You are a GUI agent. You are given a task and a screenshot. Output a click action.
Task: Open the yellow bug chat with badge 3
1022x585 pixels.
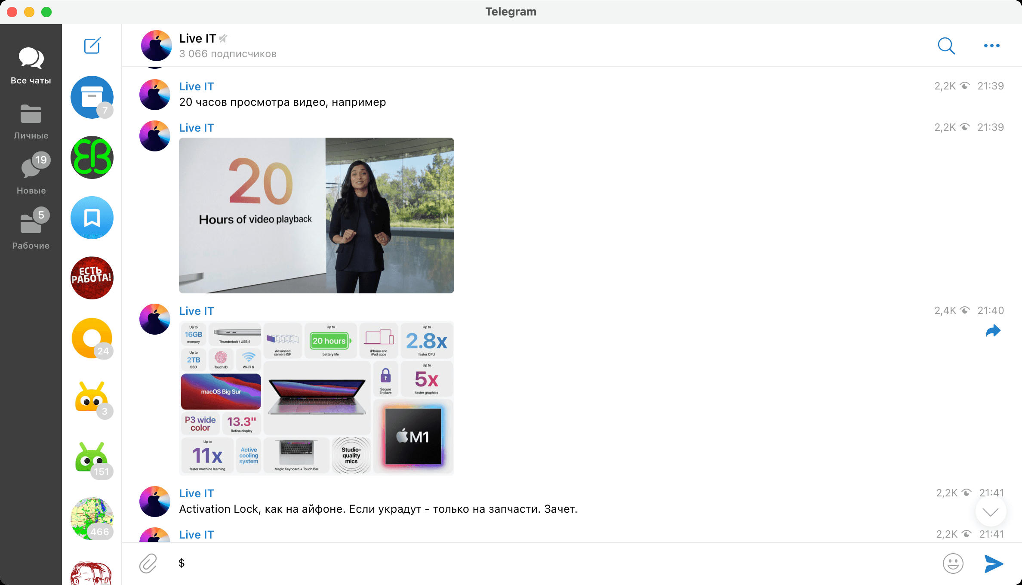[92, 398]
